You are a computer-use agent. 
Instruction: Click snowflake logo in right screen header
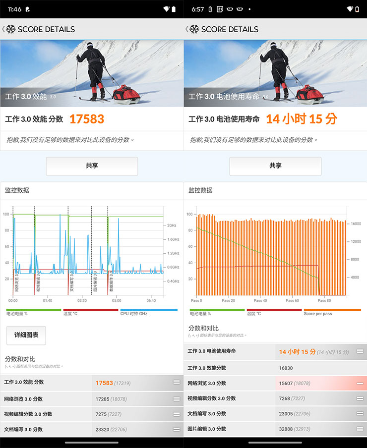[194, 29]
